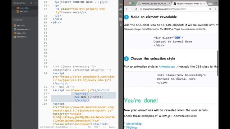Collapse the code fold at line 76
230x129 pixels.
(x=49, y=6)
